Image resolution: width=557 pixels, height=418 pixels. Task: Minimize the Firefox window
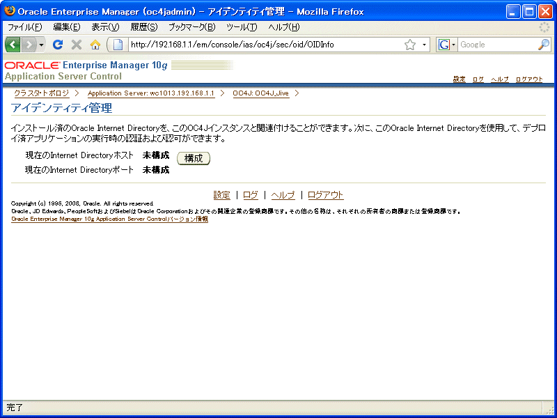coord(513,12)
